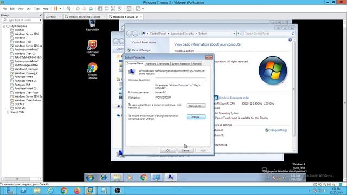347x195 pixels.
Task: Open the Hardware tab in System Properties
Action: tap(151, 64)
